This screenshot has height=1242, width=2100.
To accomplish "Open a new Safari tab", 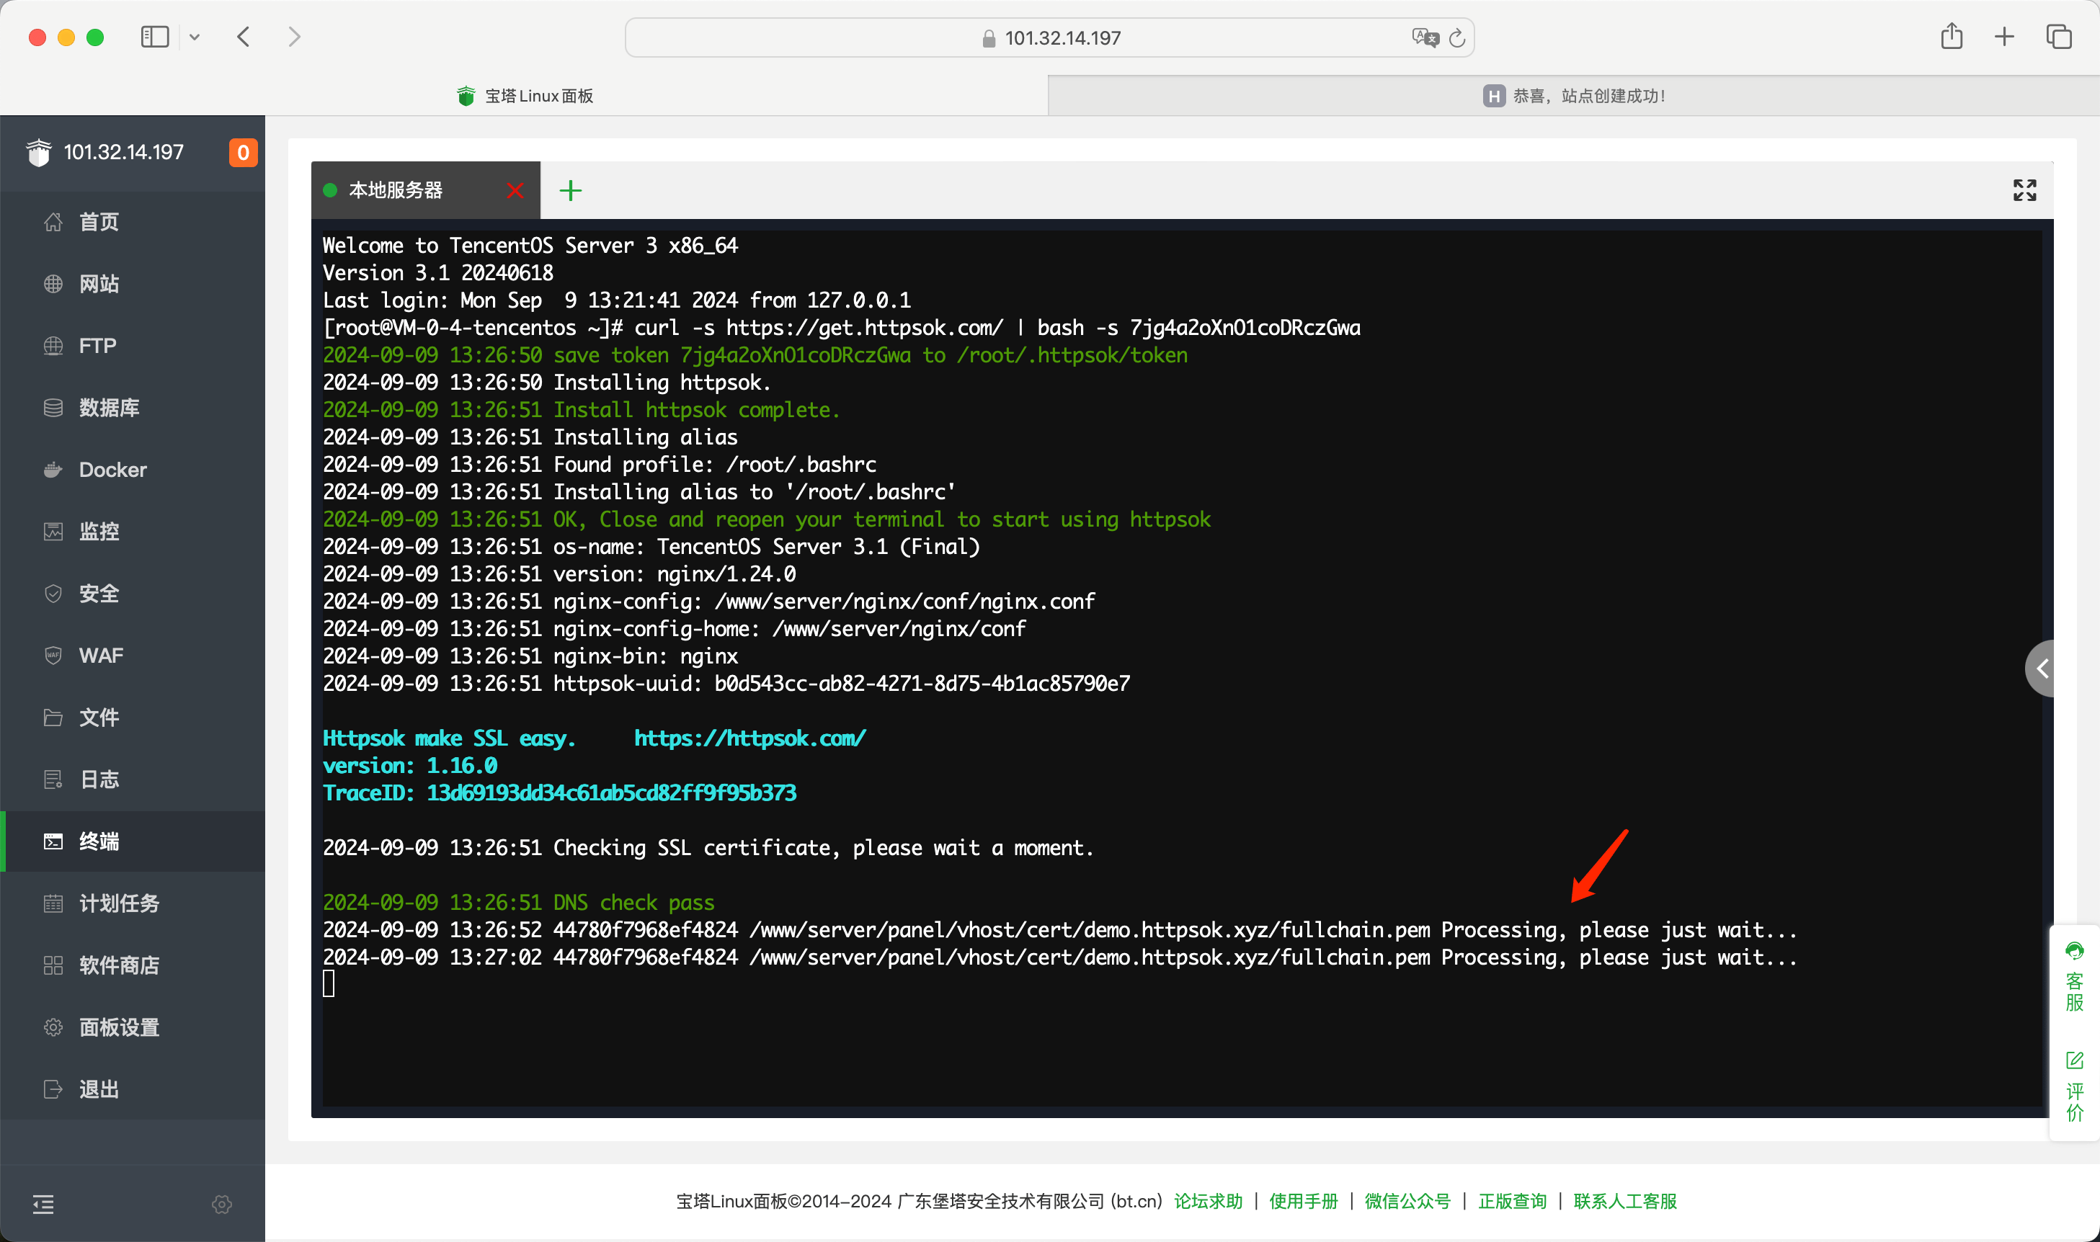I will point(2003,37).
